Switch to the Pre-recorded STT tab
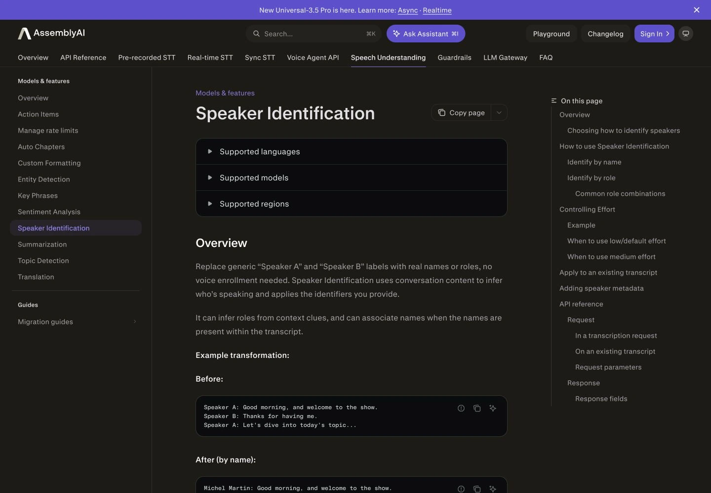The width and height of the screenshot is (711, 493). tap(147, 57)
